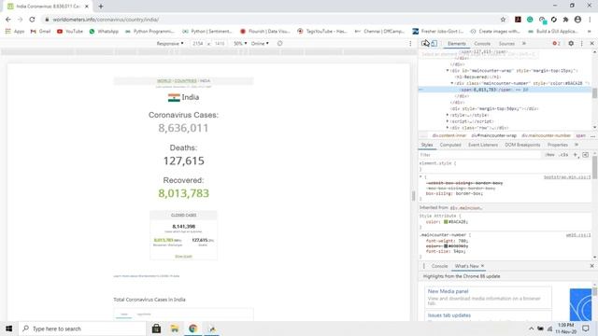
Task: Open a new browser tab
Action: tap(101, 7)
